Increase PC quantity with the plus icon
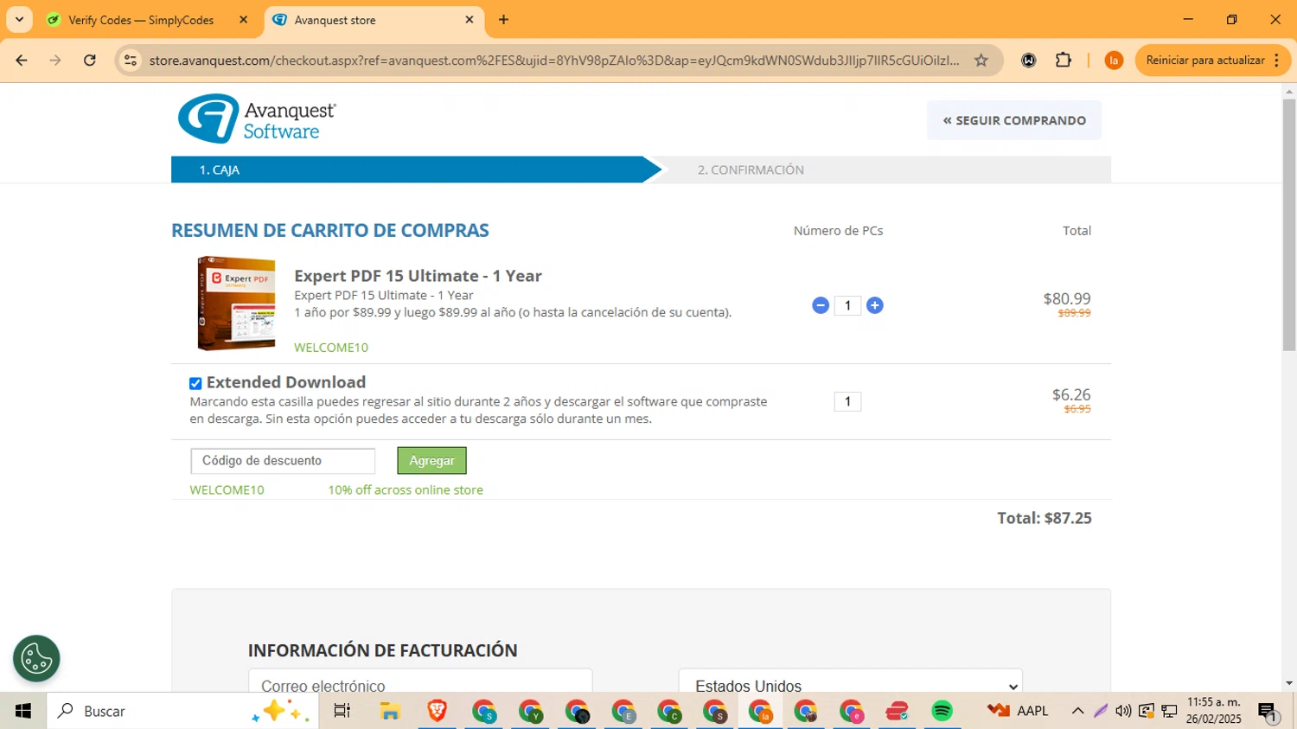Screen dimensions: 1297x729 875,305
